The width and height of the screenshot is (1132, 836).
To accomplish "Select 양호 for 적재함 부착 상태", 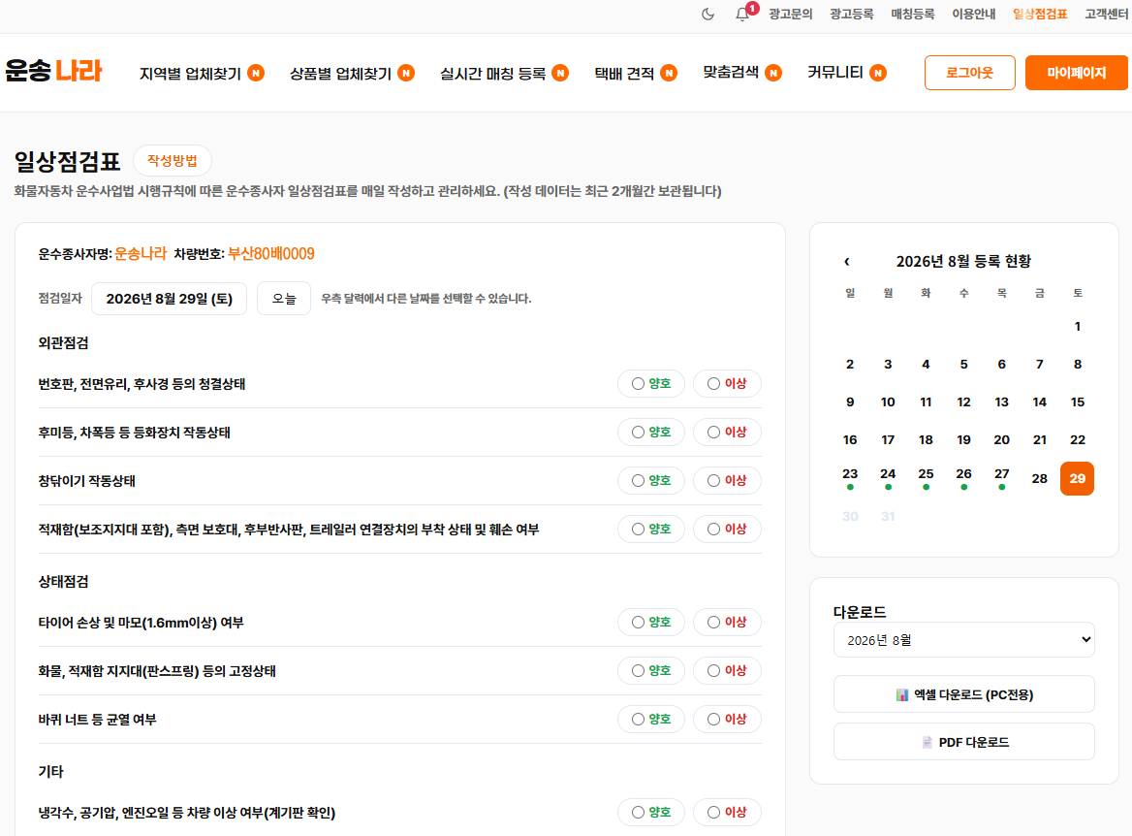I will click(651, 529).
